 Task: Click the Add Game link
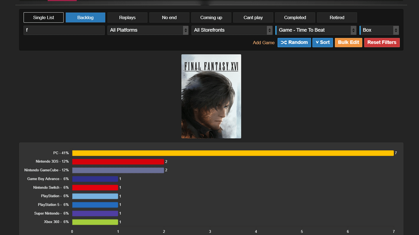263,43
